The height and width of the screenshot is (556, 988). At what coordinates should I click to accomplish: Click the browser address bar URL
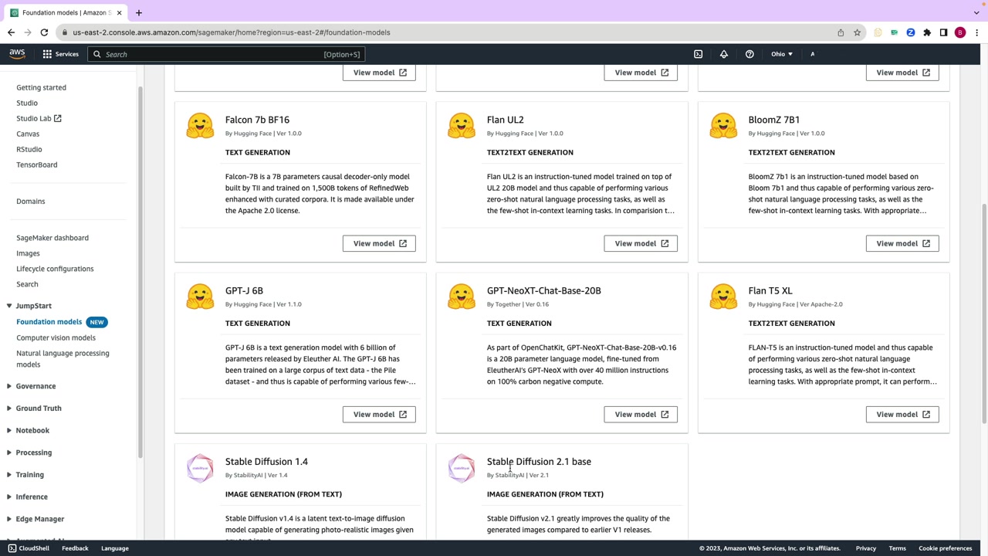[x=232, y=32]
